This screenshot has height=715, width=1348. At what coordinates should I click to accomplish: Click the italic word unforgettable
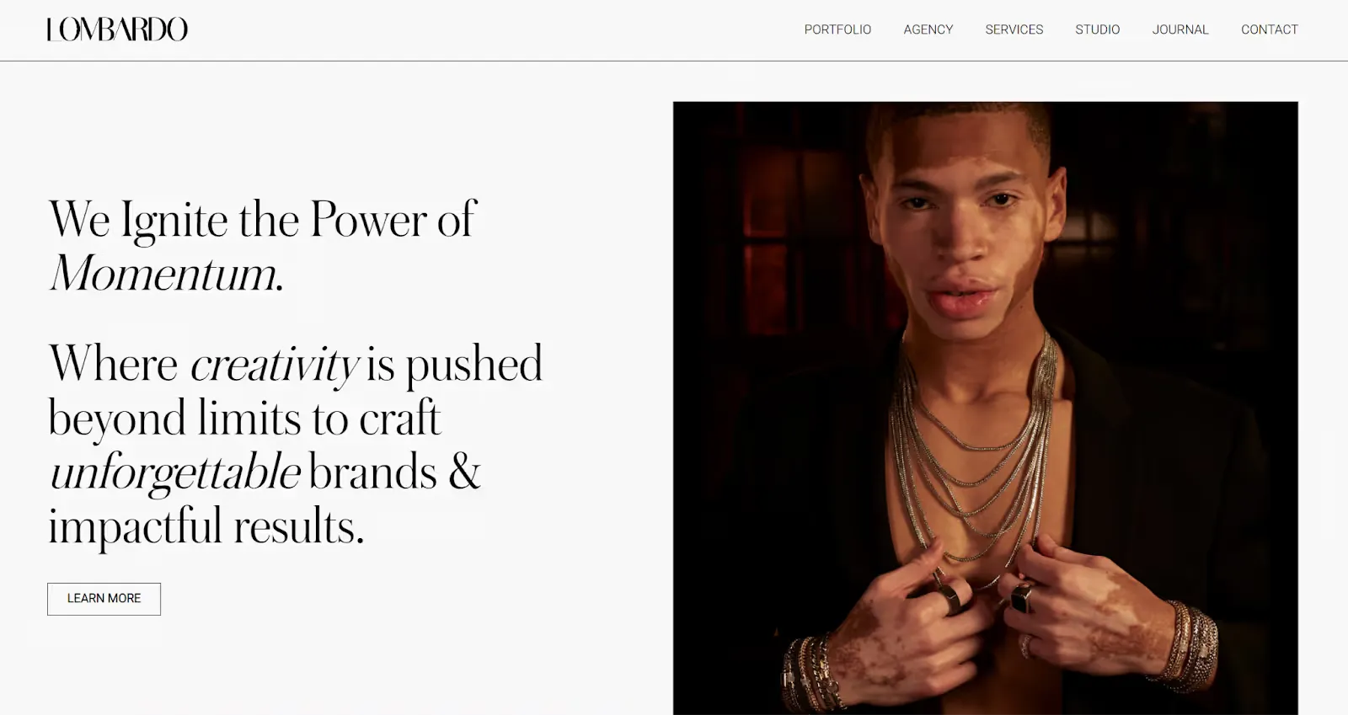[x=174, y=472]
